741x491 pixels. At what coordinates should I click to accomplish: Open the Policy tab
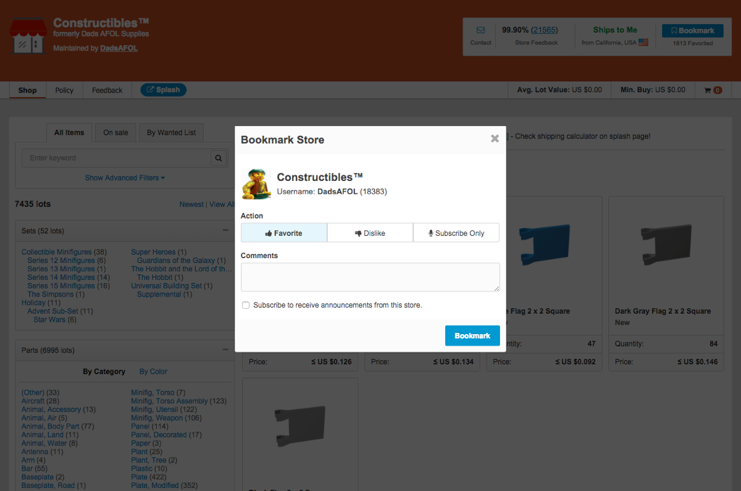click(64, 90)
